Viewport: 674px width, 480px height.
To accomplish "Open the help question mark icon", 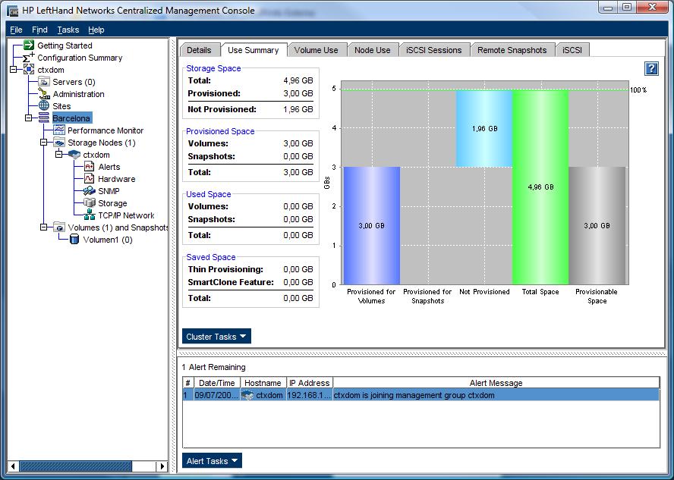I will 652,68.
